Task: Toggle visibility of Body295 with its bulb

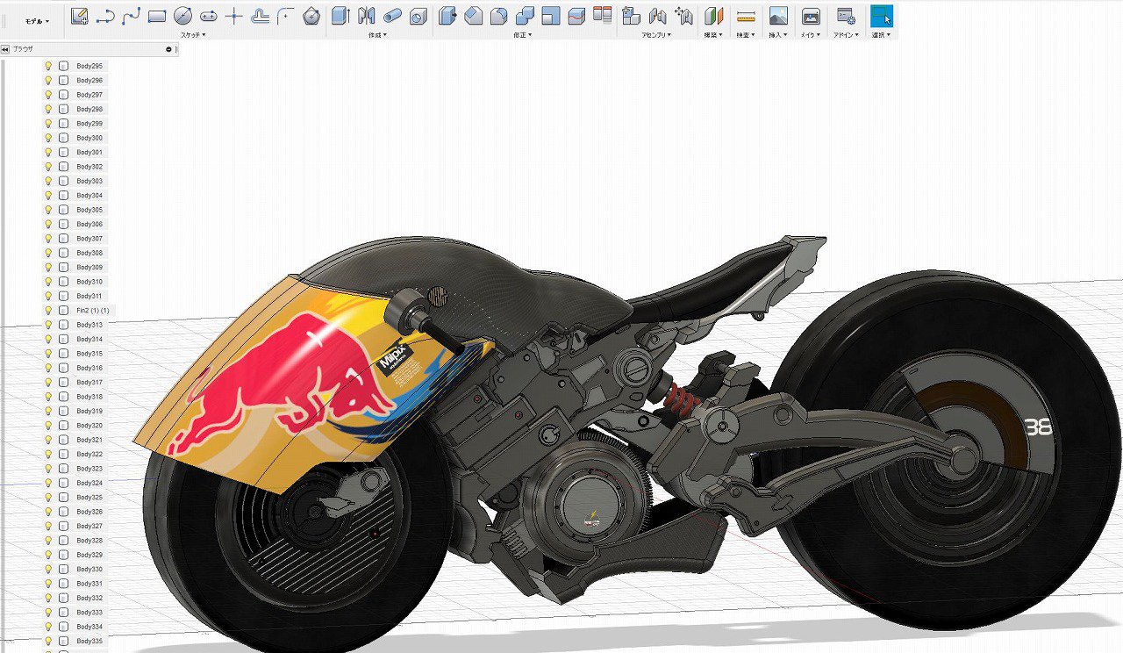Action: coord(47,65)
